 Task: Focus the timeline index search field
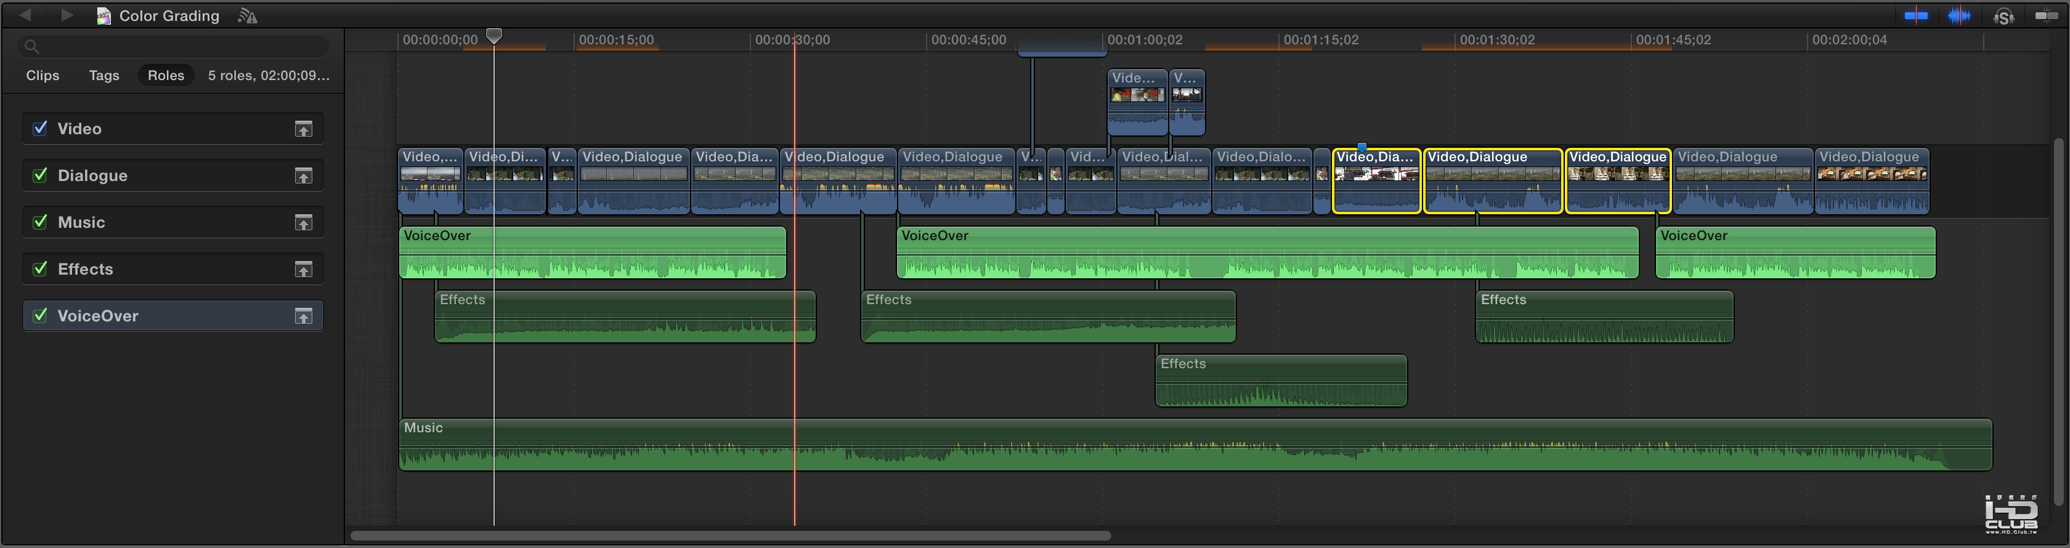(172, 47)
